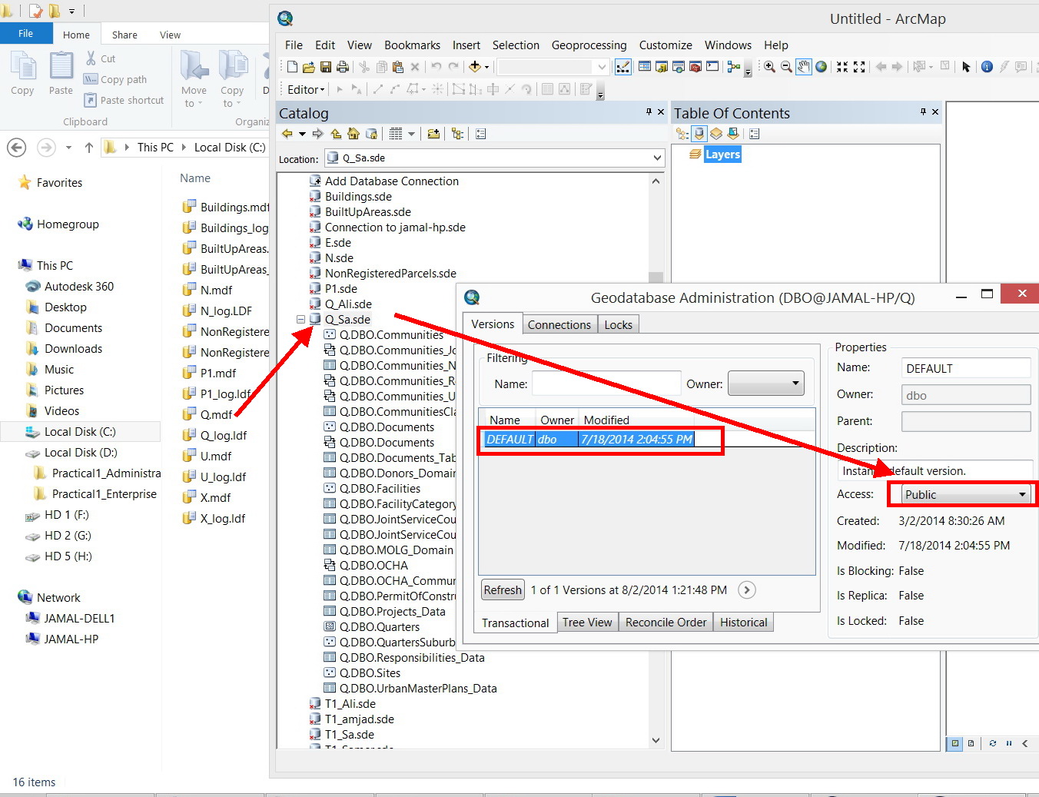Select the Identify tool icon
Viewport: 1039px width, 797px height.
[x=988, y=67]
